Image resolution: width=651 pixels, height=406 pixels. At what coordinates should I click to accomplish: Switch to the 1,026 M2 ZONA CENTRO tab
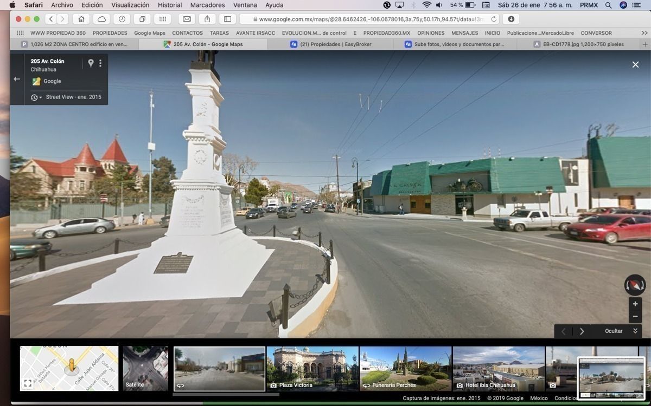pos(74,44)
